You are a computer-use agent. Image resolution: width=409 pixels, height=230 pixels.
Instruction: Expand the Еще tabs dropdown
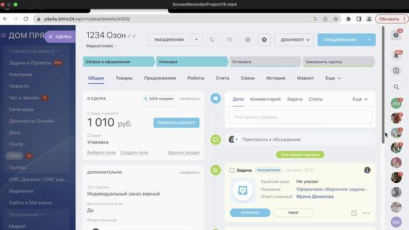click(333, 78)
